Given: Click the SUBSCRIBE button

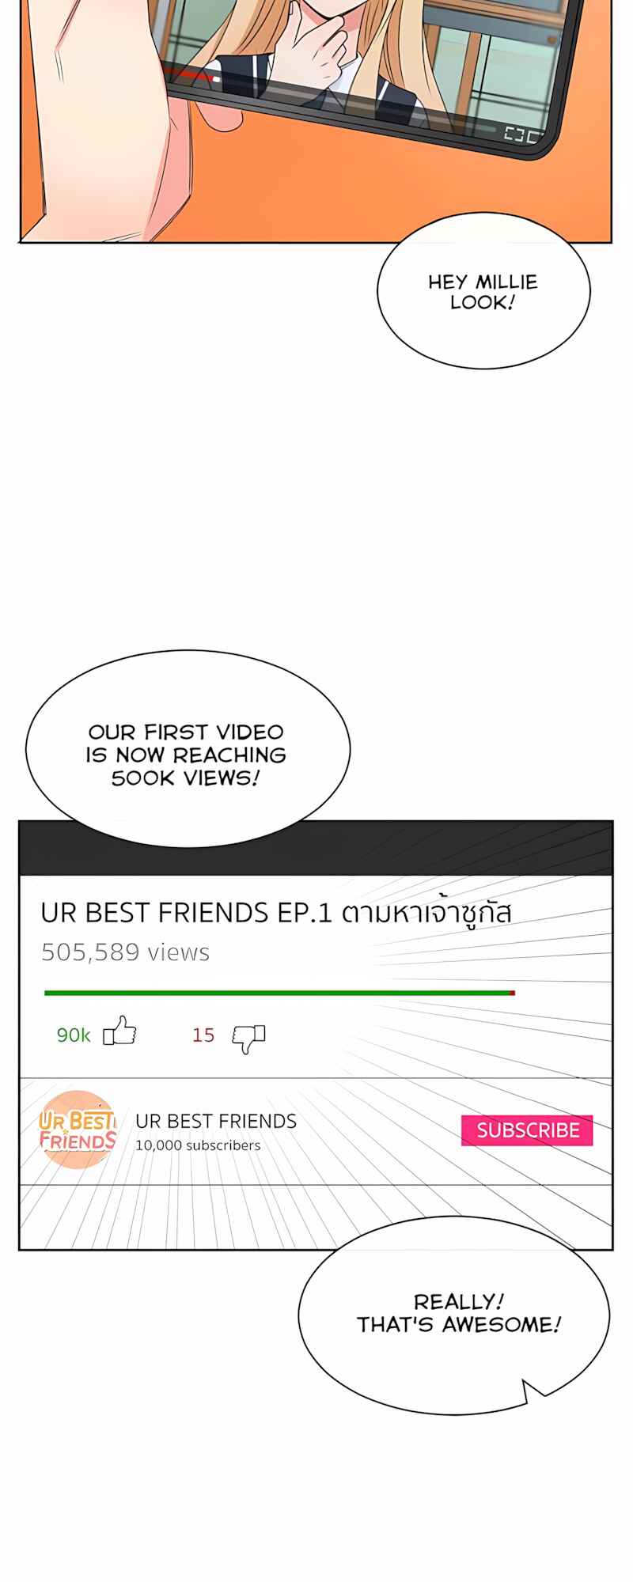Looking at the screenshot, I should (527, 1130).
